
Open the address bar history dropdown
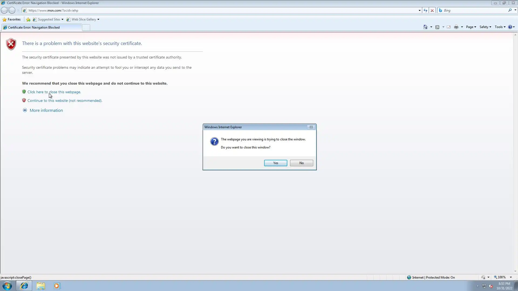[420, 11]
